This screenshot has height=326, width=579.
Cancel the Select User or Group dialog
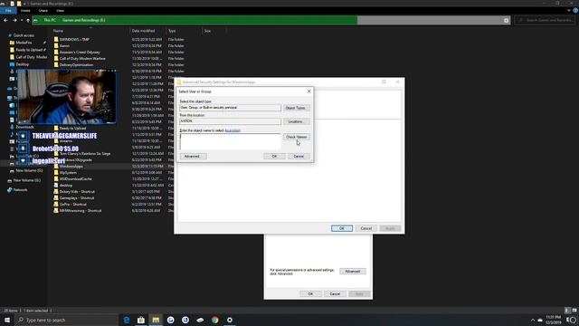299,157
